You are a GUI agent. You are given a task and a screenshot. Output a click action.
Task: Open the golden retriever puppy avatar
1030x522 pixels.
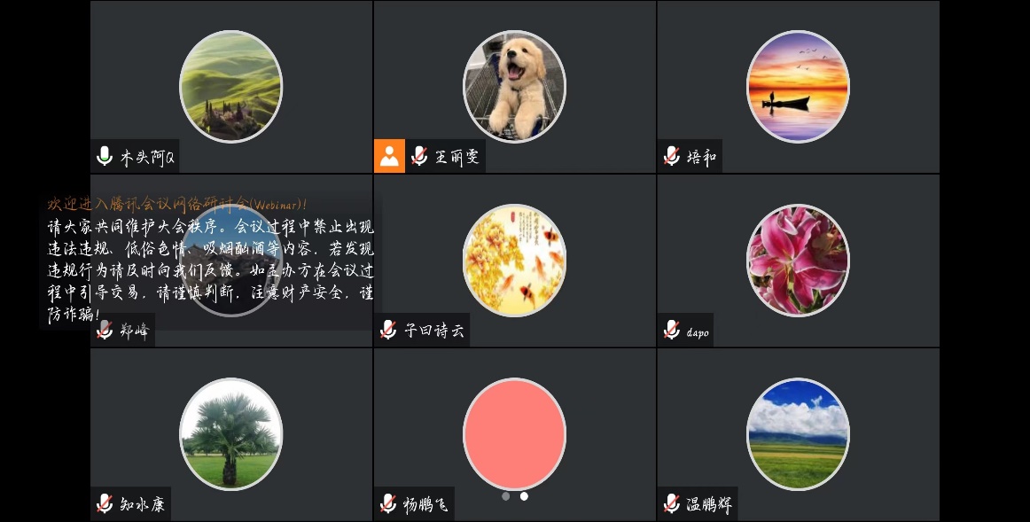(514, 86)
